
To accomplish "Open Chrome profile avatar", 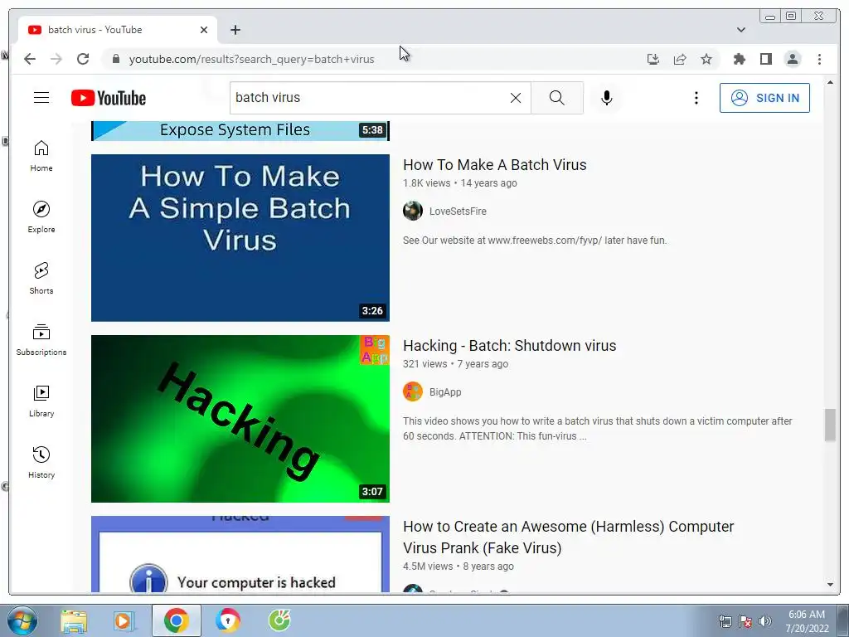I will 792,59.
